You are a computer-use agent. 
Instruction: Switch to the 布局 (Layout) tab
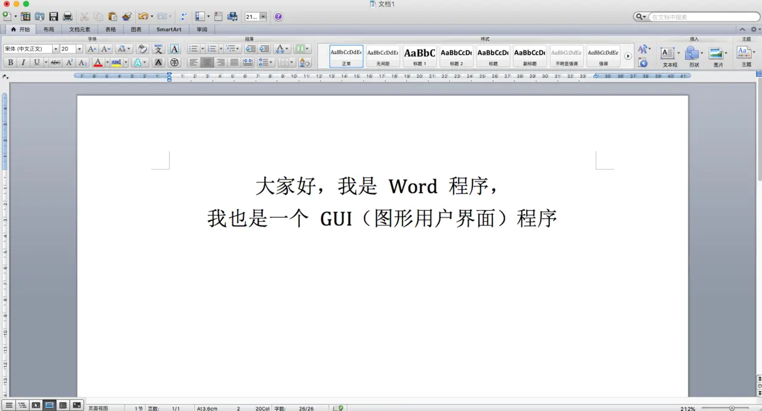coord(49,29)
